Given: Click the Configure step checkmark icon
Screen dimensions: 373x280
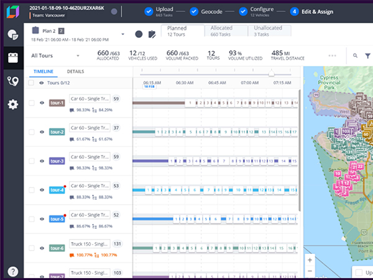Looking at the screenshot, I should (243, 11).
